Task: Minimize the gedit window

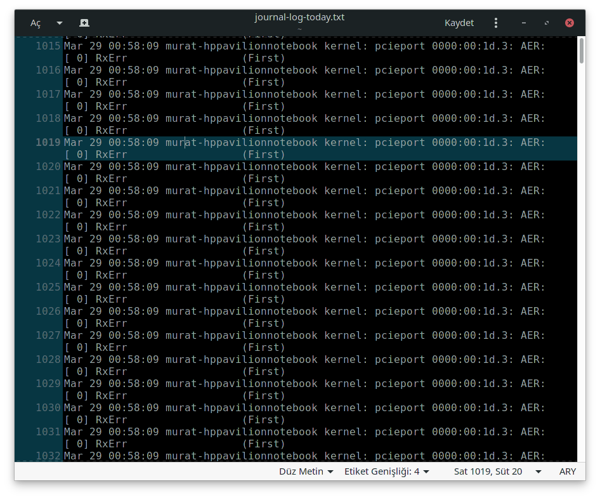Action: pos(523,23)
